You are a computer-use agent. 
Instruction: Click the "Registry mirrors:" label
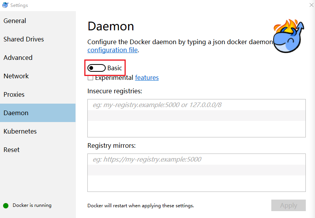112,145
